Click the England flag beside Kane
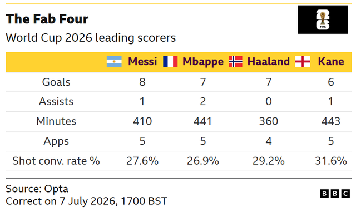This screenshot has width=356, height=212. coord(303,62)
